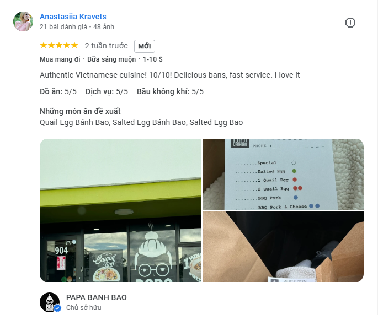Open the order form menu photo
This screenshot has height=315, width=378.
[x=283, y=174]
